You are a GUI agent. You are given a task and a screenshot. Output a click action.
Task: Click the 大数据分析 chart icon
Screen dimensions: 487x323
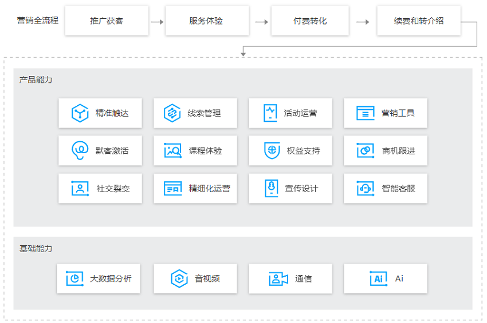(x=75, y=278)
